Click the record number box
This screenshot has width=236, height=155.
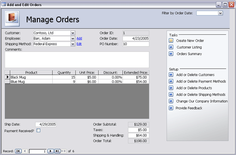tap(38, 151)
